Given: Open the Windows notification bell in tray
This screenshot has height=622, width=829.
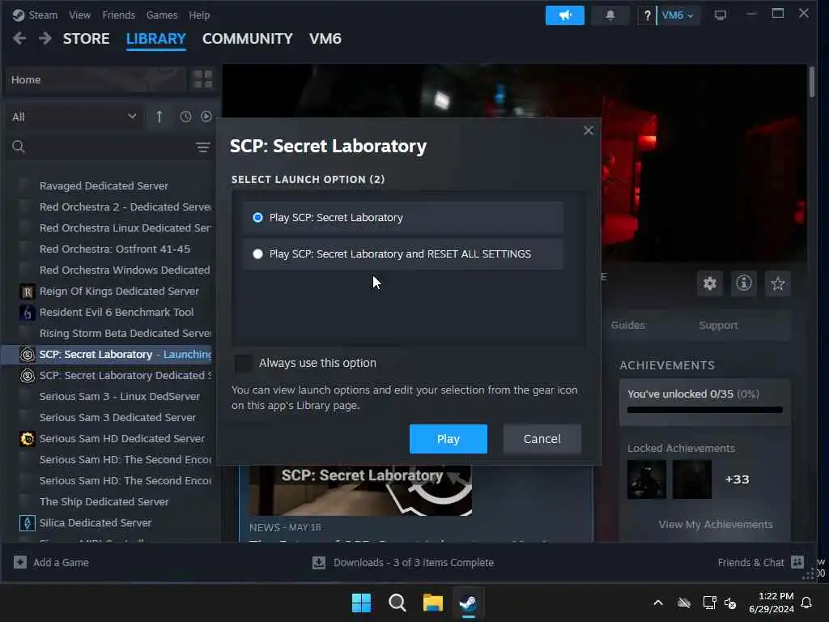Looking at the screenshot, I should [x=807, y=603].
